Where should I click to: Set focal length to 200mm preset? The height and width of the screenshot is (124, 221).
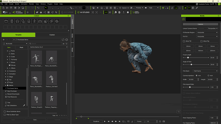(x=213, y=50)
